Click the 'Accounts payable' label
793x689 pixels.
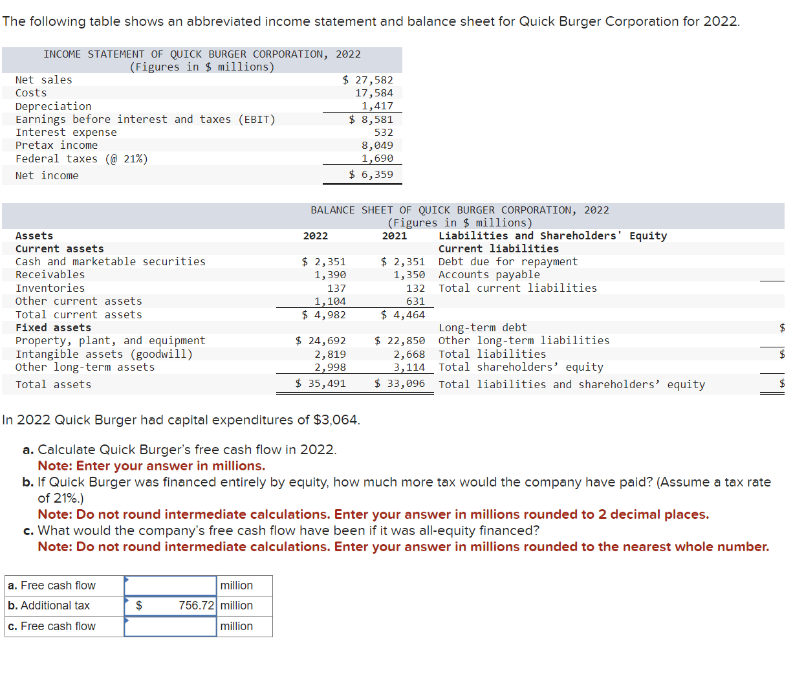(x=489, y=274)
